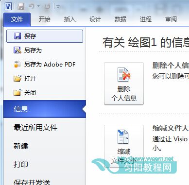This screenshot has height=185, width=189.
Task: Open 最近所用文件 in the backstage menu
Action: (35, 128)
